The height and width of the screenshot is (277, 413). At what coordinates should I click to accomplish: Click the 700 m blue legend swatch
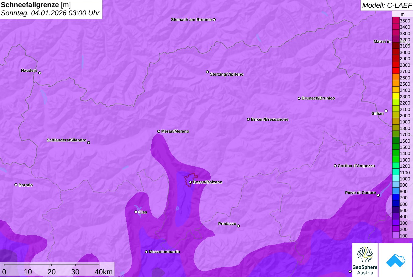click(396, 197)
